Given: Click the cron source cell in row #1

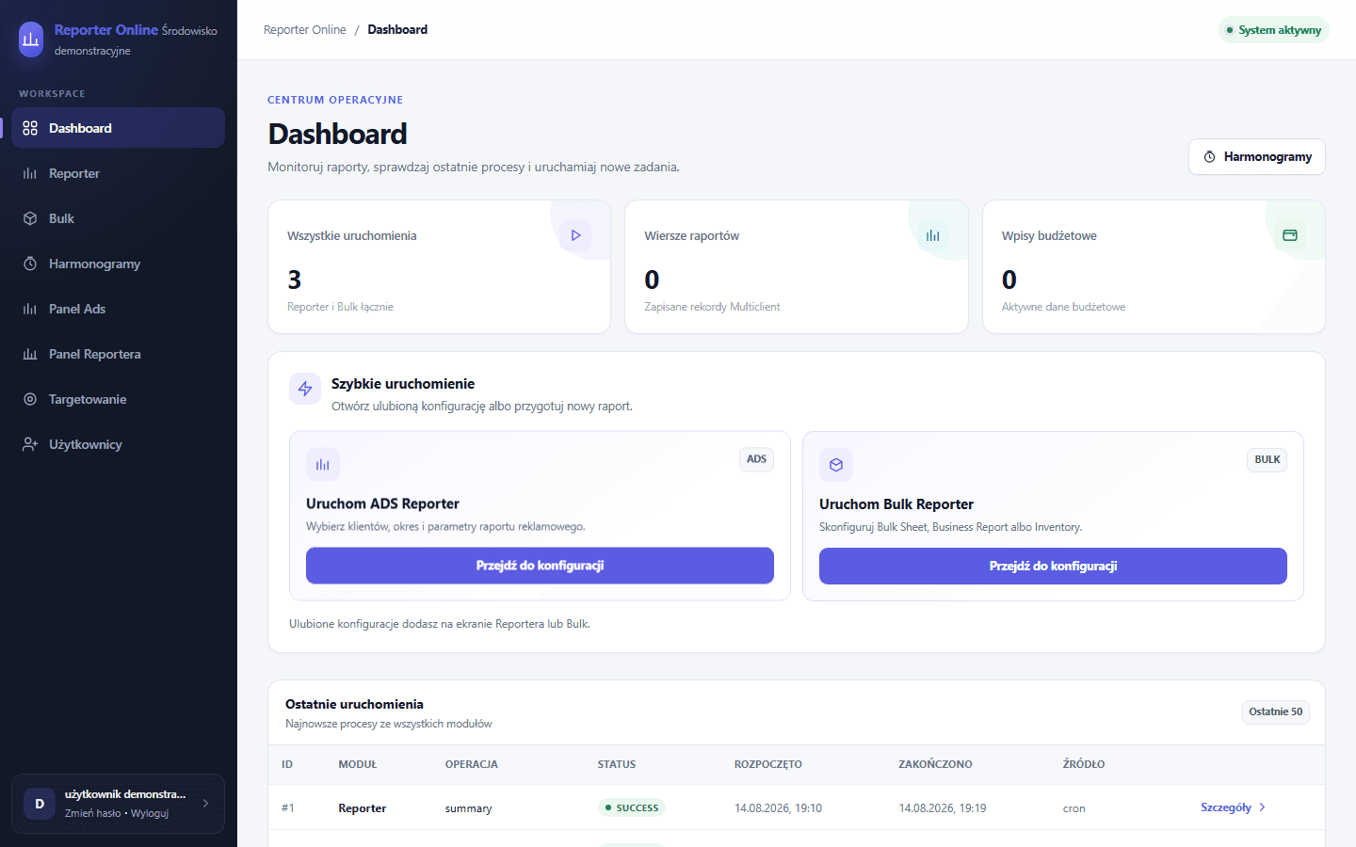Looking at the screenshot, I should (x=1074, y=808).
